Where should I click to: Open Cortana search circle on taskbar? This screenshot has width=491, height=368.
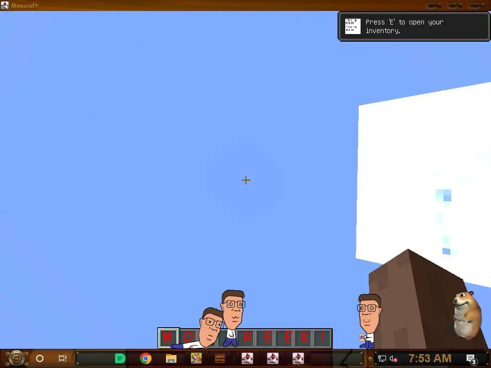(40, 358)
